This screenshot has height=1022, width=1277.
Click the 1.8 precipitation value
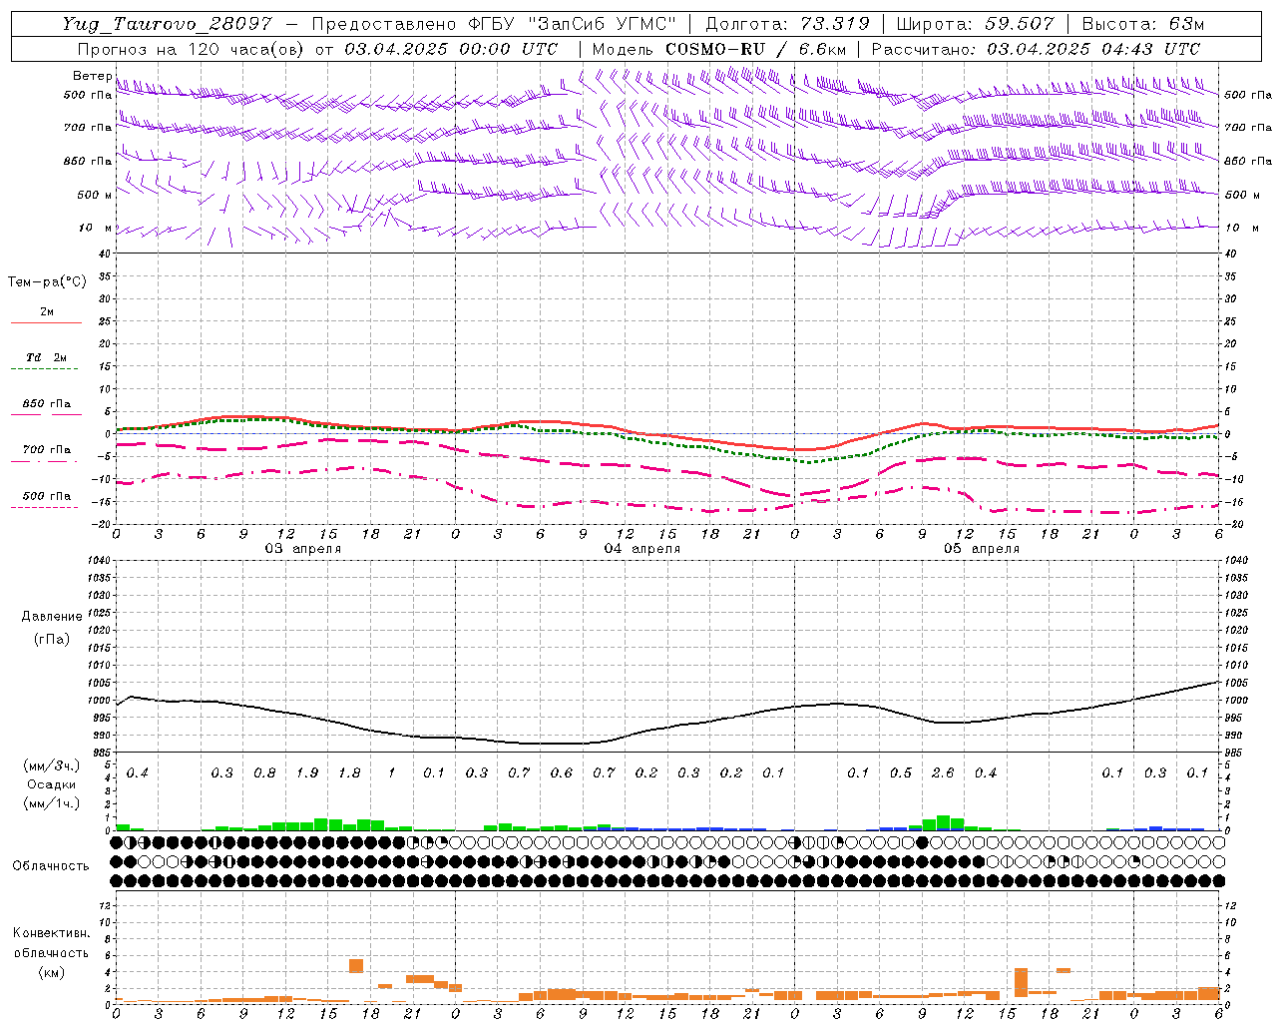pyautogui.click(x=349, y=773)
